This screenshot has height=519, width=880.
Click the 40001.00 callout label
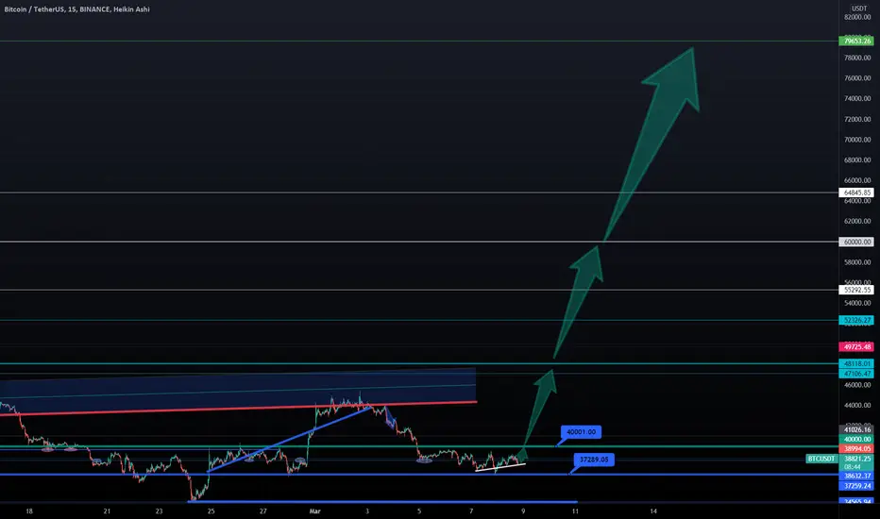click(581, 432)
